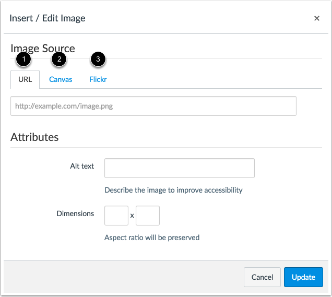Click the Alt text label
The height and width of the screenshot is (297, 332).
[82, 166]
